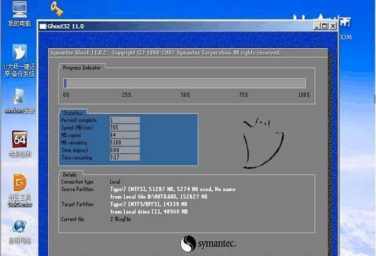
Task: Click the golden key desktop icon
Action: 57,9
